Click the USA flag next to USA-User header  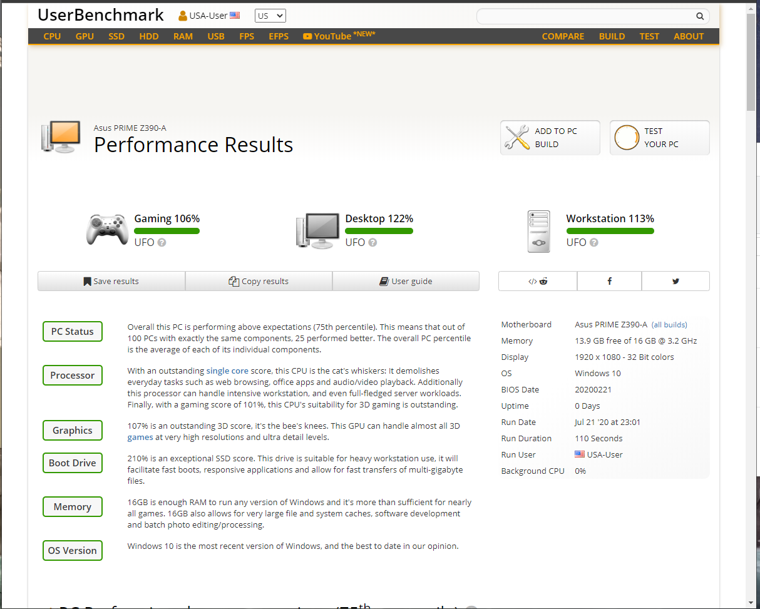[x=235, y=16]
